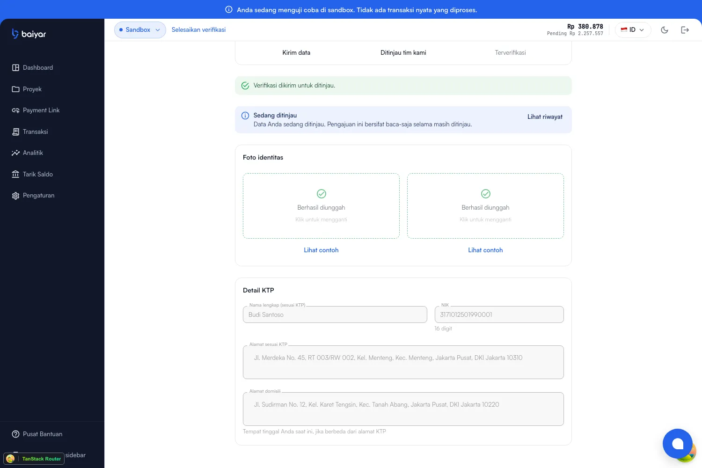Image resolution: width=702 pixels, height=468 pixels.
Task: Click the second identity photo upload box
Action: (485, 206)
